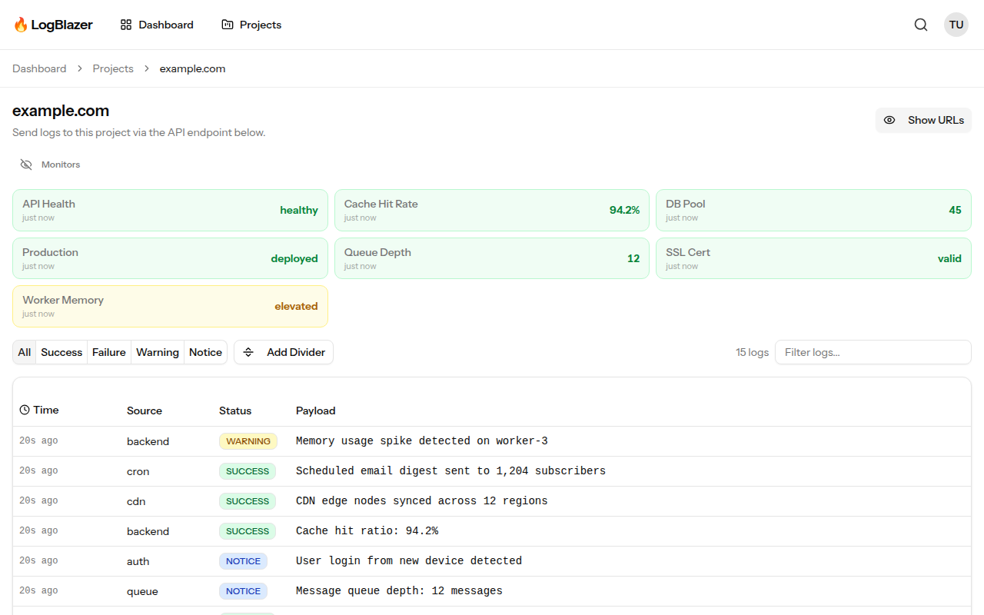This screenshot has width=984, height=615.
Task: Open the Worker Memory elevated monitor card
Action: (x=170, y=307)
